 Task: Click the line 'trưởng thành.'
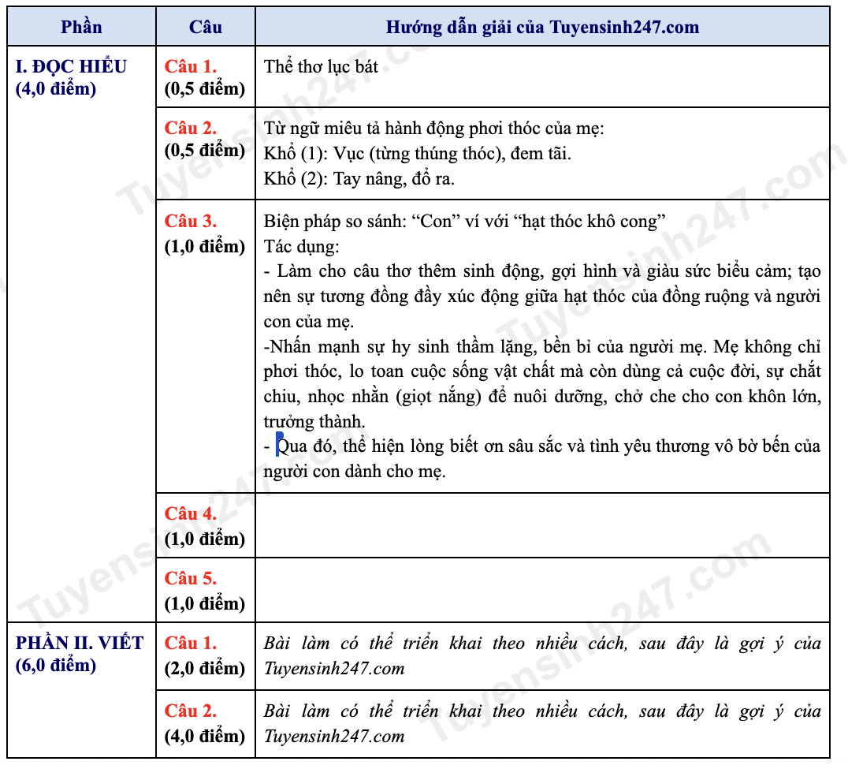(314, 421)
